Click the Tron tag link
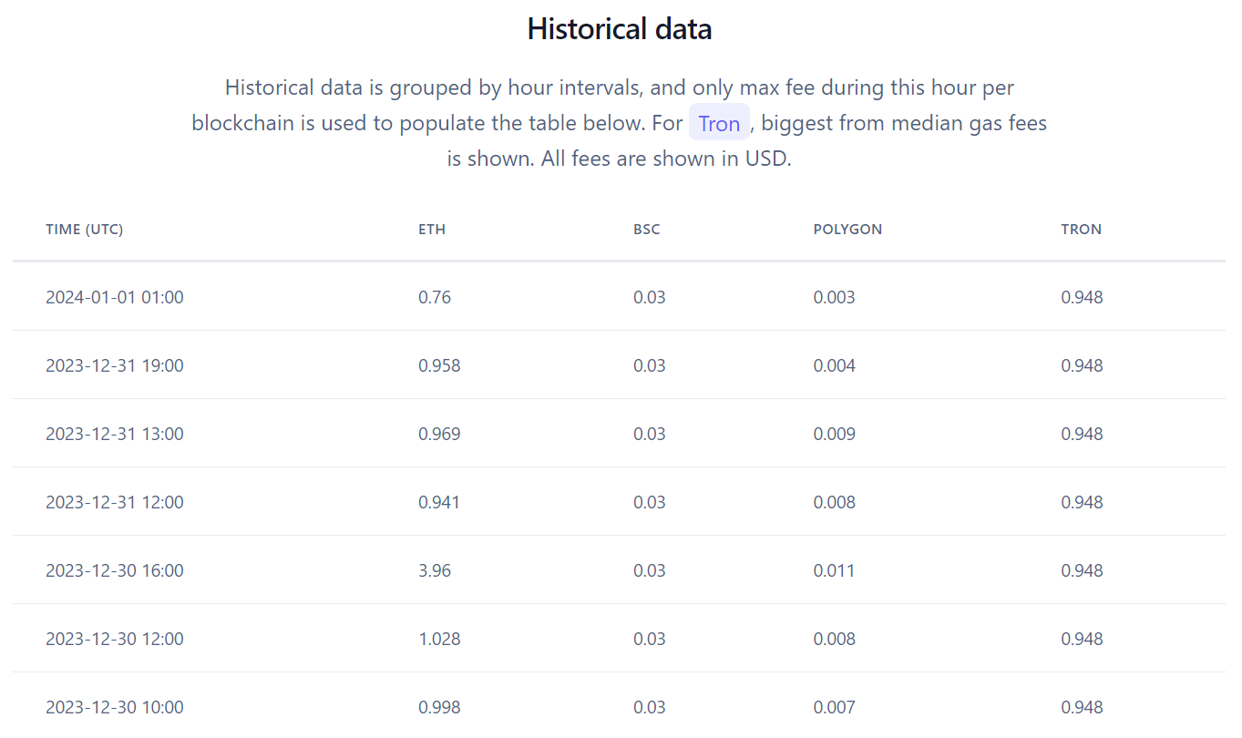Screen dimensions: 1242x738 click(x=719, y=123)
